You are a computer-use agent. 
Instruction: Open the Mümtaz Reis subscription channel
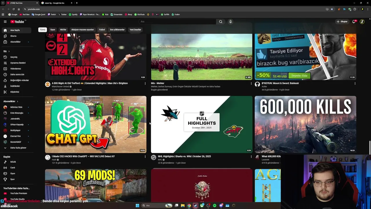coord(16,107)
